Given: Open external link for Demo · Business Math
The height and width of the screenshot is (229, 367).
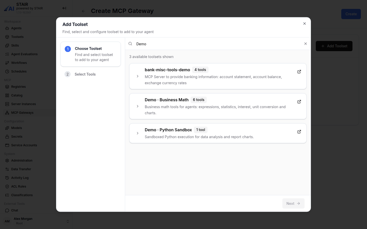Looking at the screenshot, I should pyautogui.click(x=299, y=102).
